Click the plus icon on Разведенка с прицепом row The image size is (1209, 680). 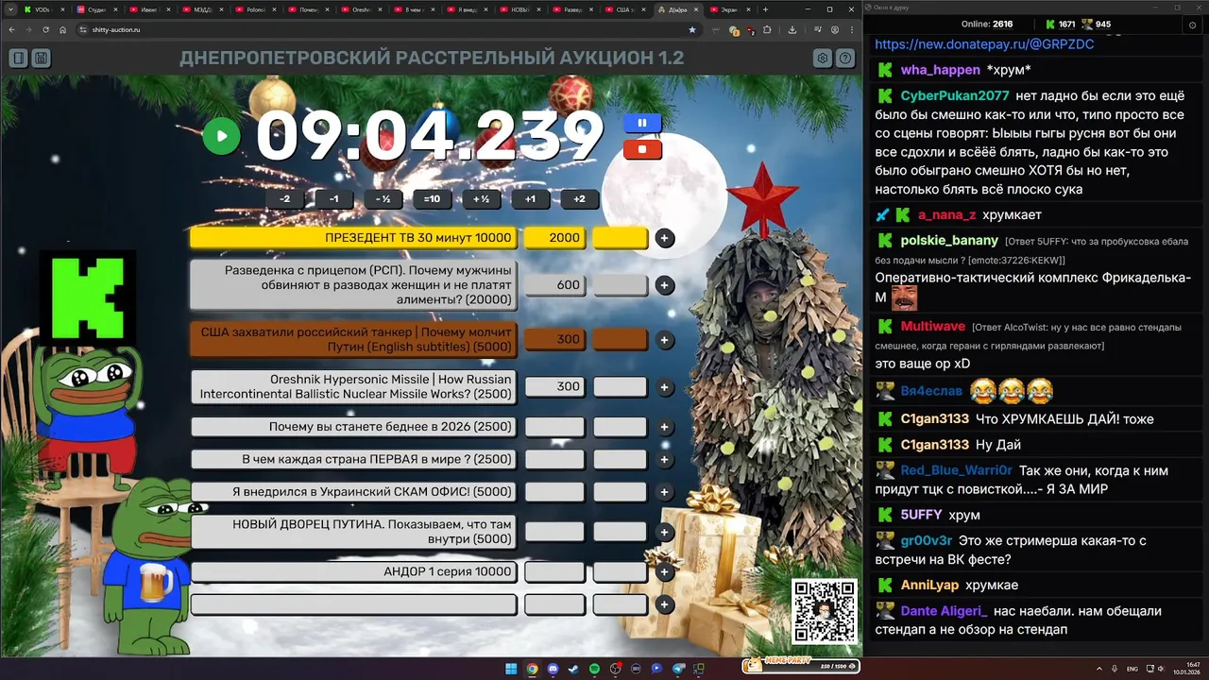coord(665,285)
